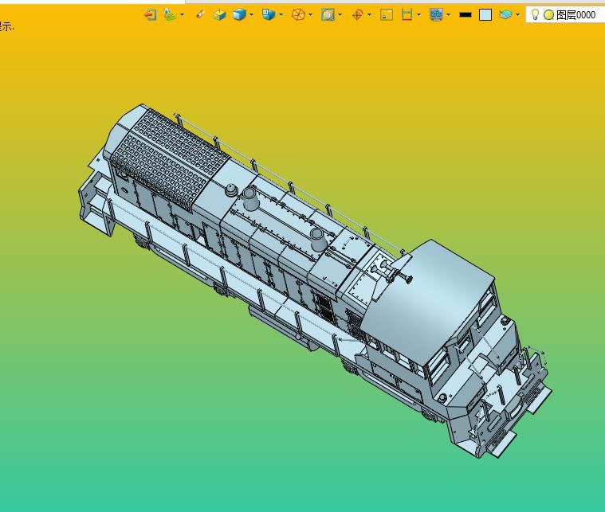Screen dimensions: 605x512
Task: Pick the light blue face color swatch
Action: pyautogui.click(x=485, y=14)
